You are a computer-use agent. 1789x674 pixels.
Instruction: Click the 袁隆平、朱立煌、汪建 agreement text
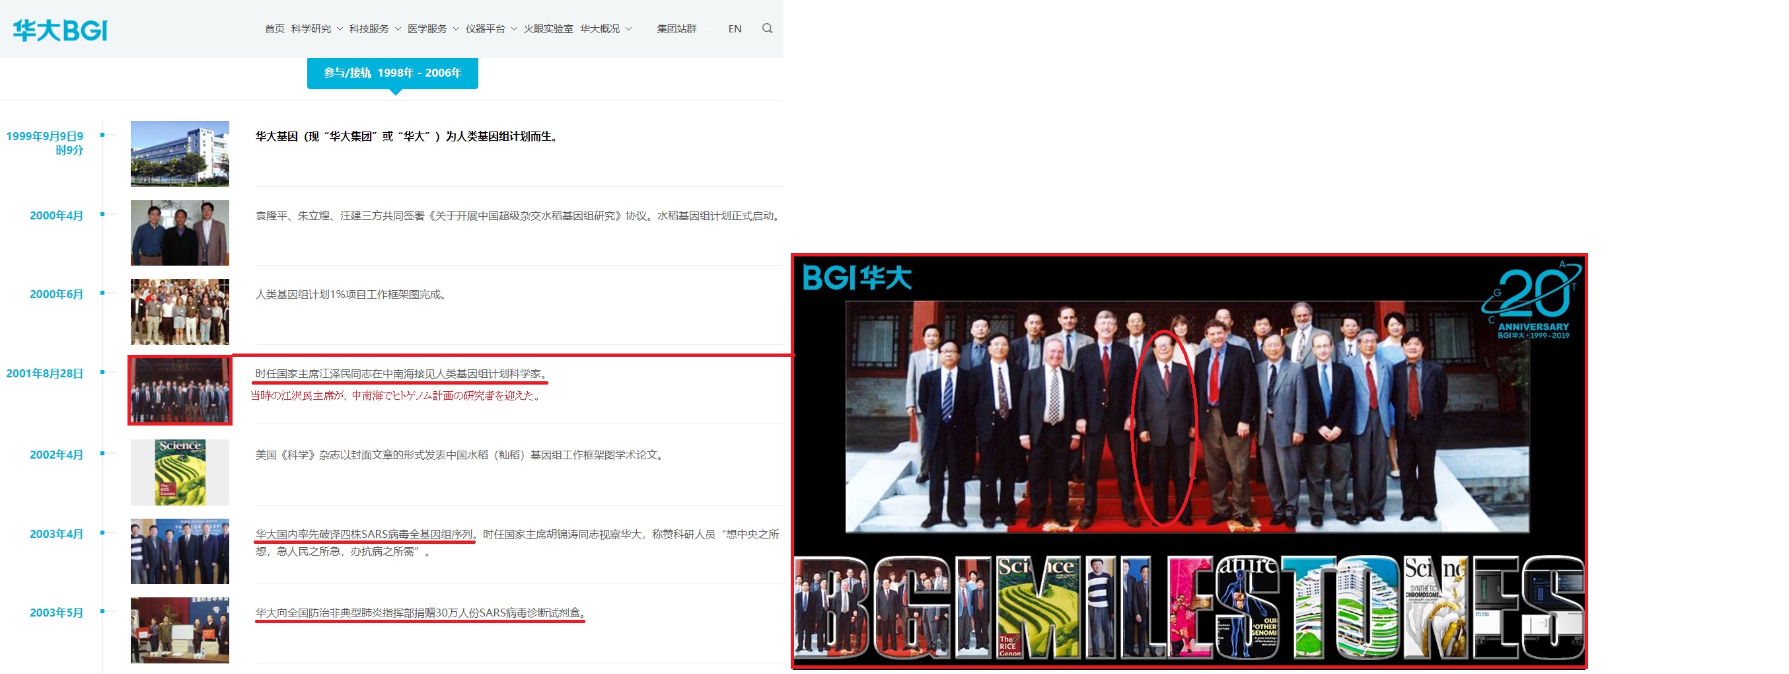click(519, 215)
